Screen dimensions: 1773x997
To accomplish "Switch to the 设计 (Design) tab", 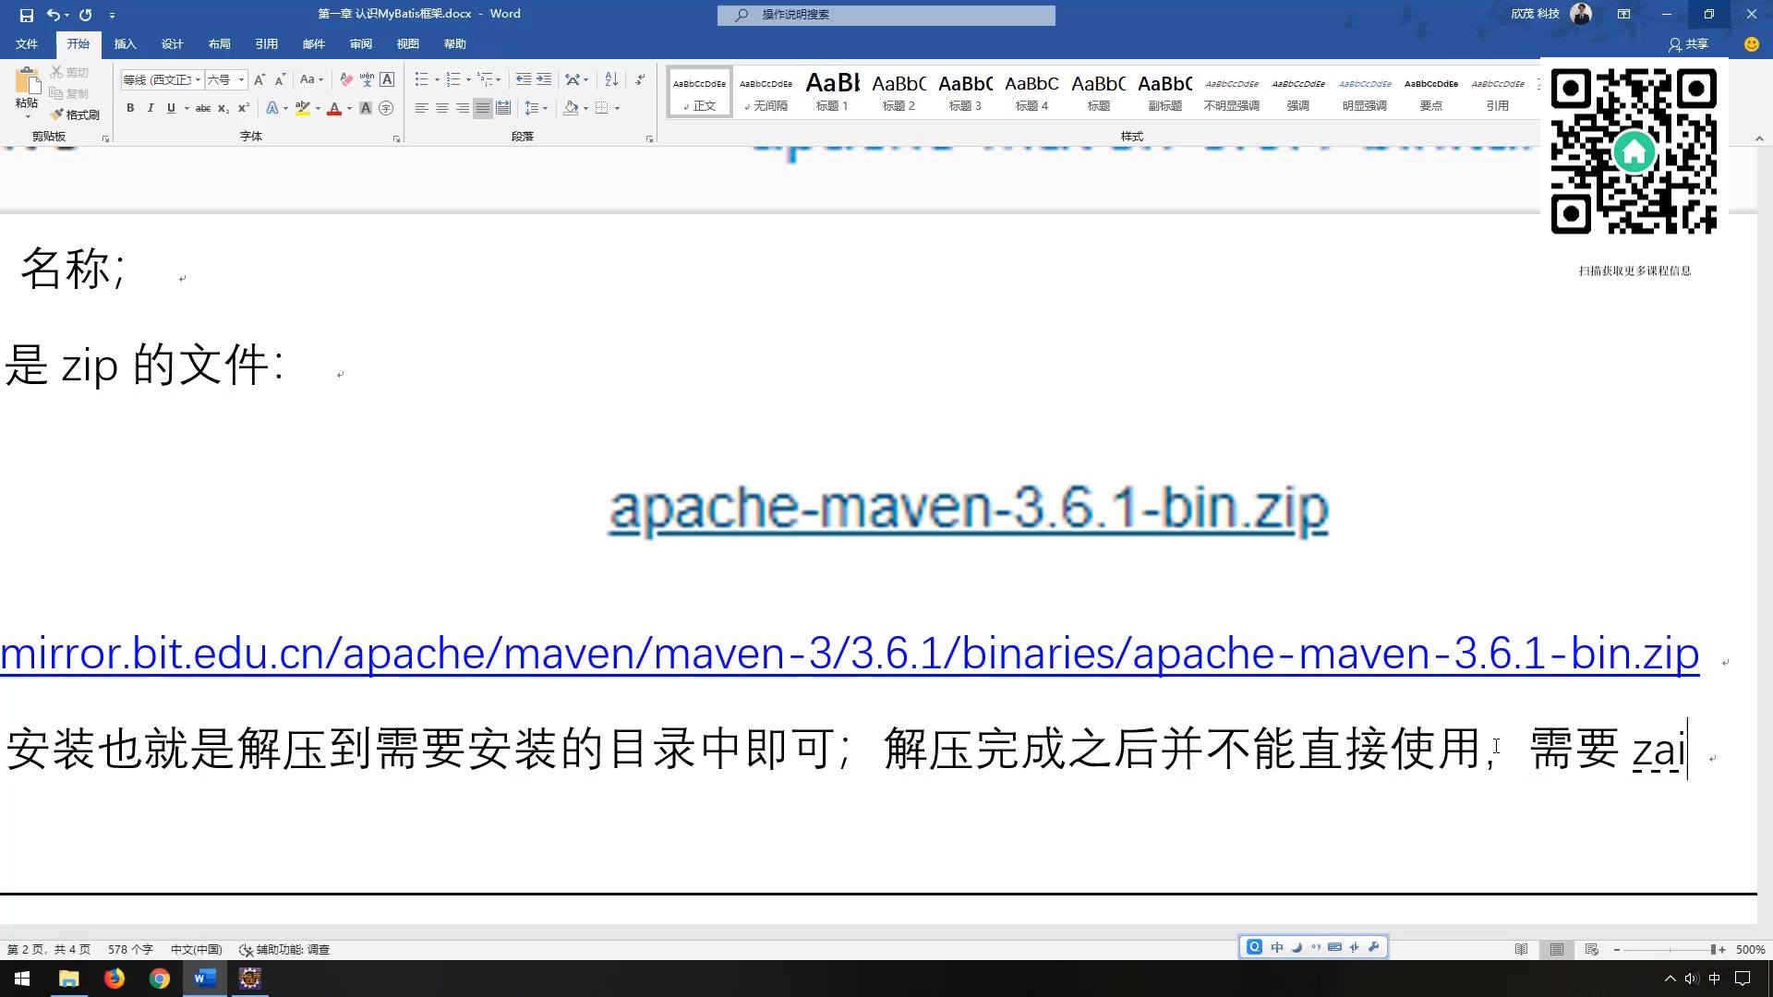I will pos(172,43).
